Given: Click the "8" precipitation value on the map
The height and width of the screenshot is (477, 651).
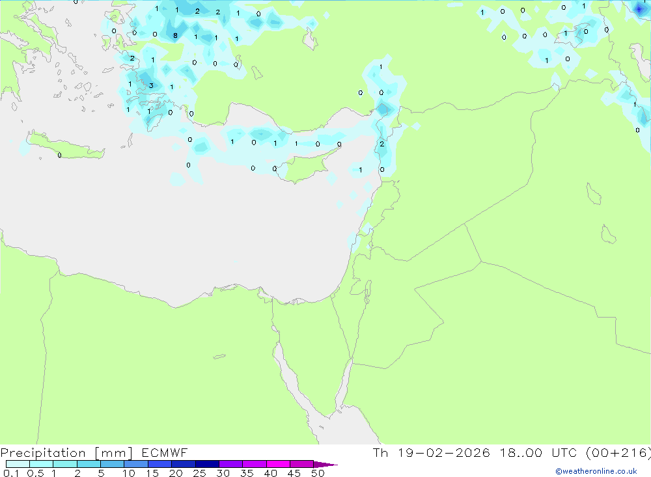Looking at the screenshot, I should tap(175, 36).
